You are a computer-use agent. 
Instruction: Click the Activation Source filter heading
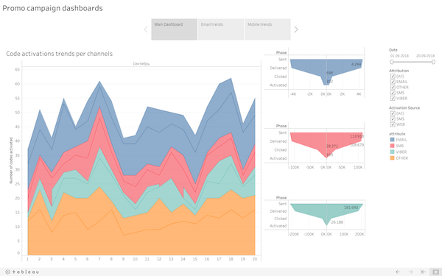click(x=404, y=108)
